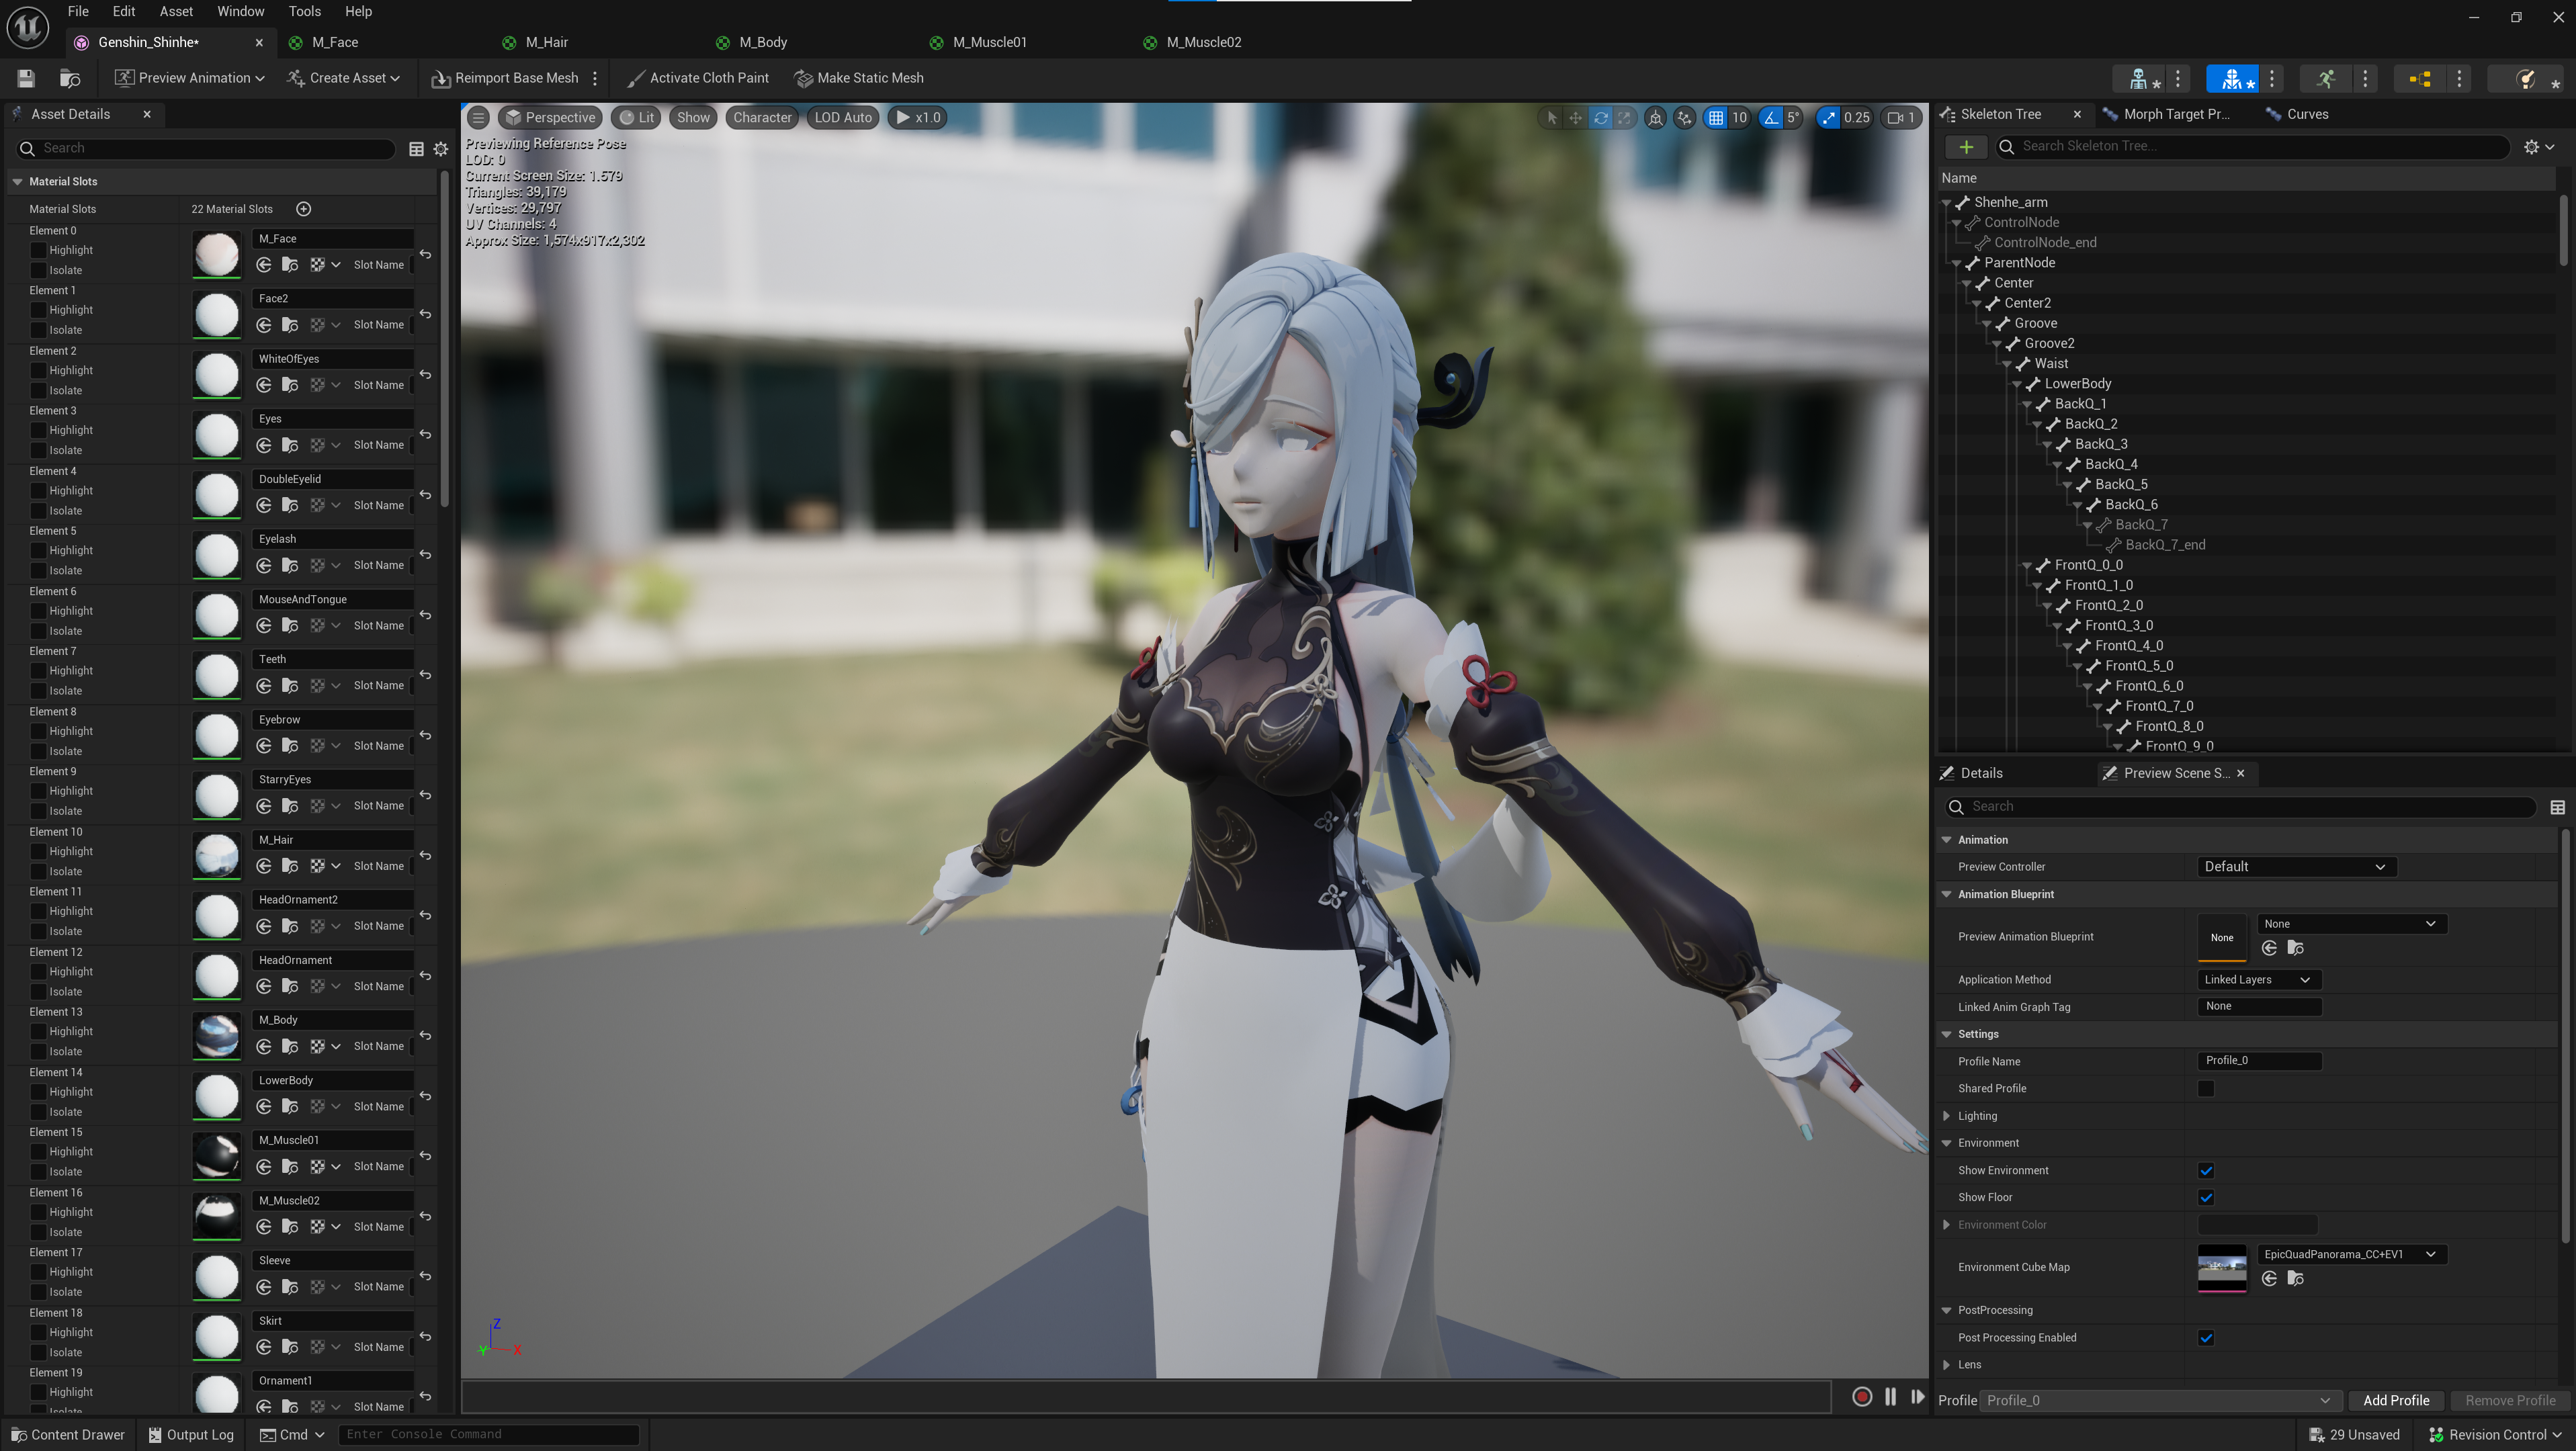
Task: Open the Tools menu
Action: pyautogui.click(x=304, y=11)
